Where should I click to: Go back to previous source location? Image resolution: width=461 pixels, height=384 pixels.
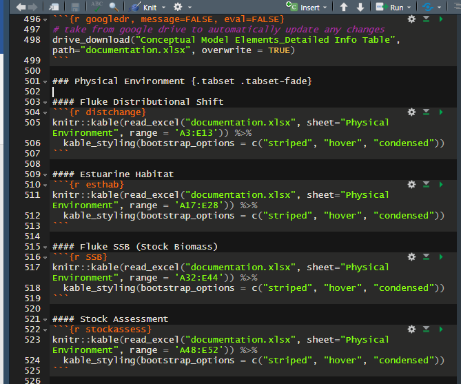click(21, 7)
